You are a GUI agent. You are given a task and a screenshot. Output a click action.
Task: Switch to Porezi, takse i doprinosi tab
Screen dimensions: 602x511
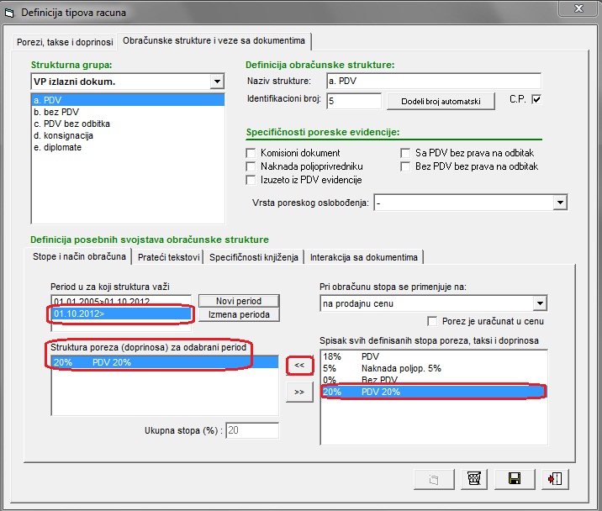65,41
